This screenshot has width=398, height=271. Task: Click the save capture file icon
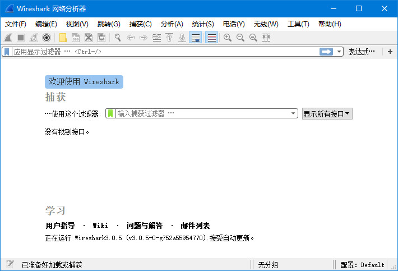(76, 38)
